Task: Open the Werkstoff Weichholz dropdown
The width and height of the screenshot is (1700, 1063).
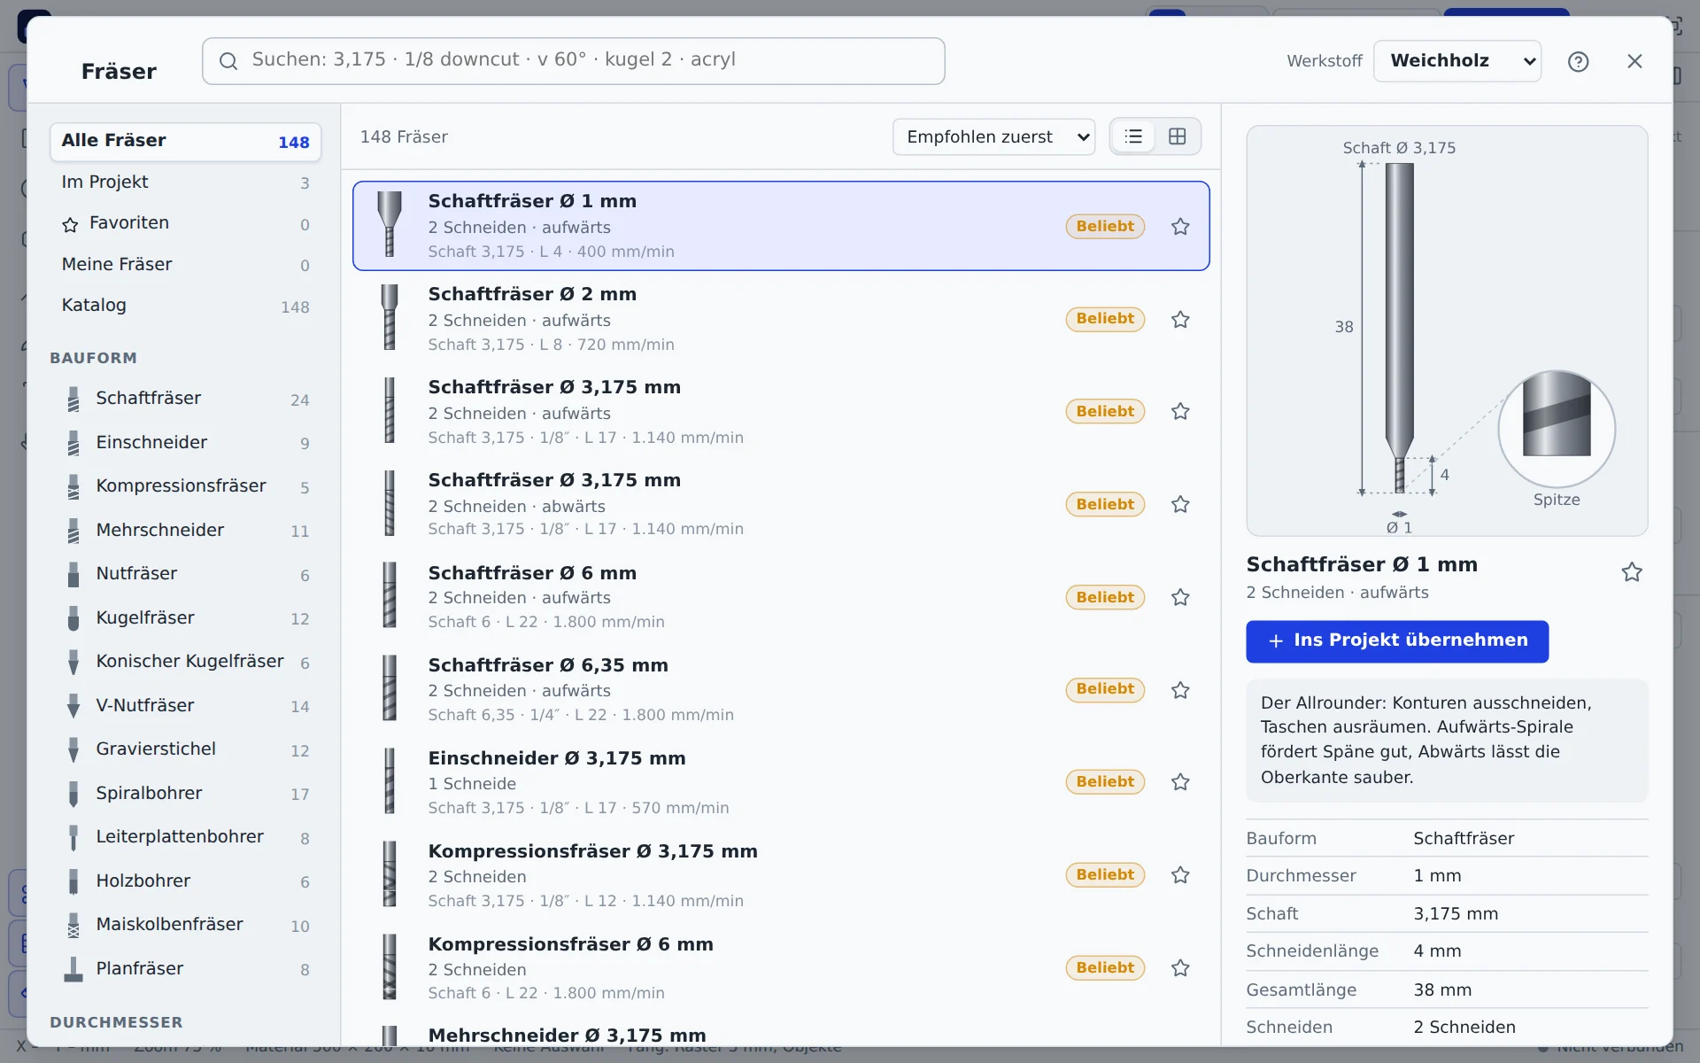Action: click(x=1457, y=61)
